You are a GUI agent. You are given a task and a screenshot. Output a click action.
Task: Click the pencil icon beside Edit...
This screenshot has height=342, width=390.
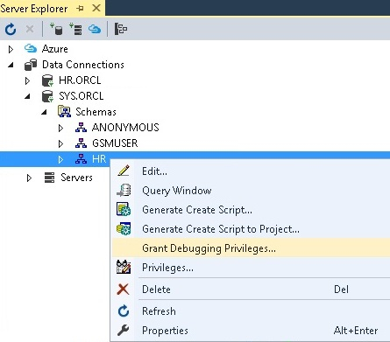tap(124, 171)
